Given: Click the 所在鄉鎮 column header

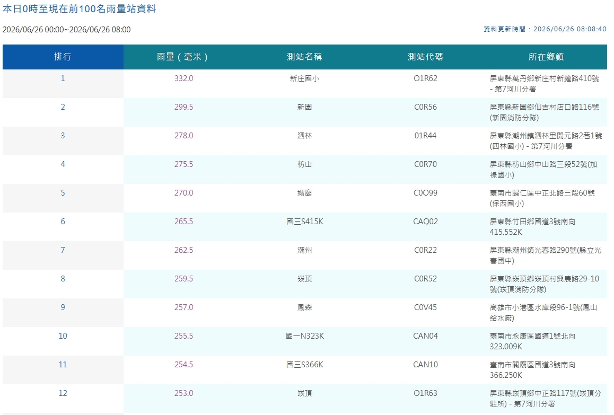Looking at the screenshot, I should 546,57.
